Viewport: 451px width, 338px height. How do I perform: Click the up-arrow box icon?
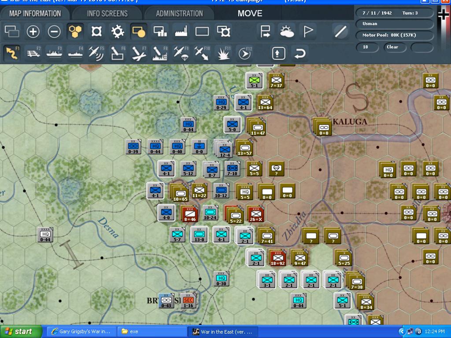pos(278,53)
